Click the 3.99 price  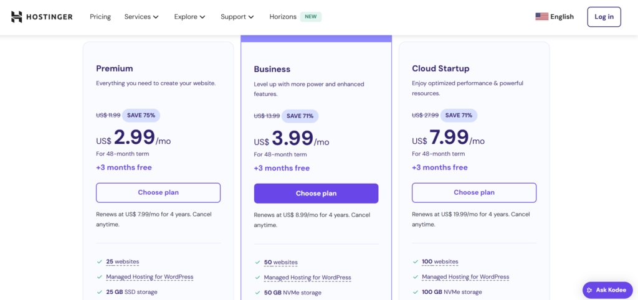tap(293, 138)
